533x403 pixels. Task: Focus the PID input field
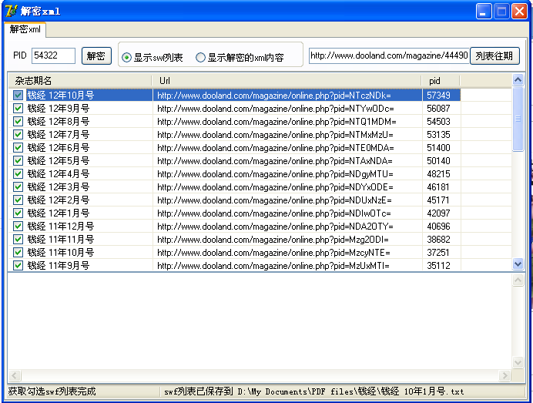(x=53, y=55)
